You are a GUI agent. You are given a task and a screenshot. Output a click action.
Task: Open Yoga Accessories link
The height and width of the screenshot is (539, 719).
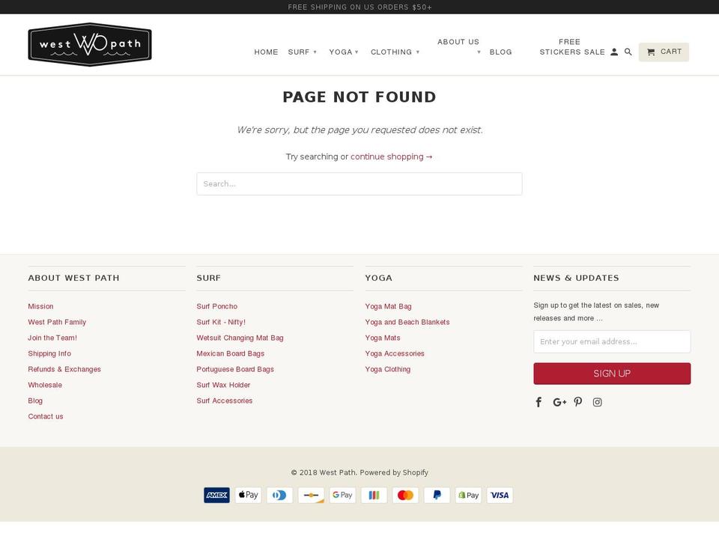[x=395, y=353]
